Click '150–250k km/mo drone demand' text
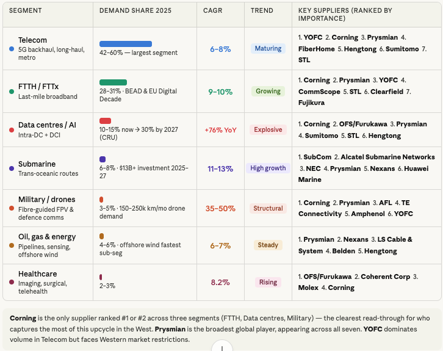 pos(142,212)
